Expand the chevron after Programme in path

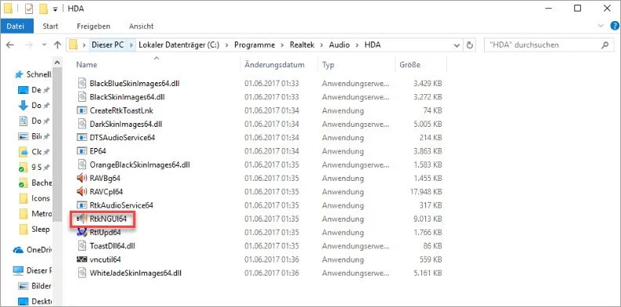click(282, 45)
